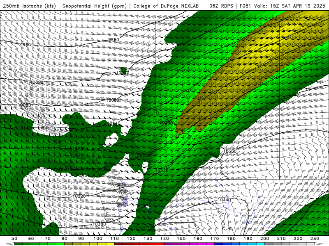Click 'Valid: 15Z SAT APR 19 2025' timestamp
The image size is (329, 246).
(x=291, y=6)
